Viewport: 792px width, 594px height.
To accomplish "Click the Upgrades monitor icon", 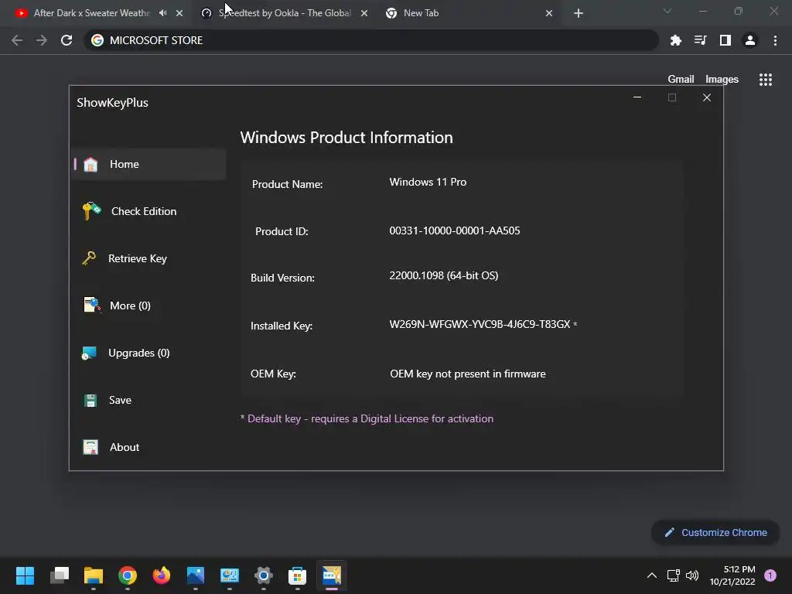I will (89, 353).
